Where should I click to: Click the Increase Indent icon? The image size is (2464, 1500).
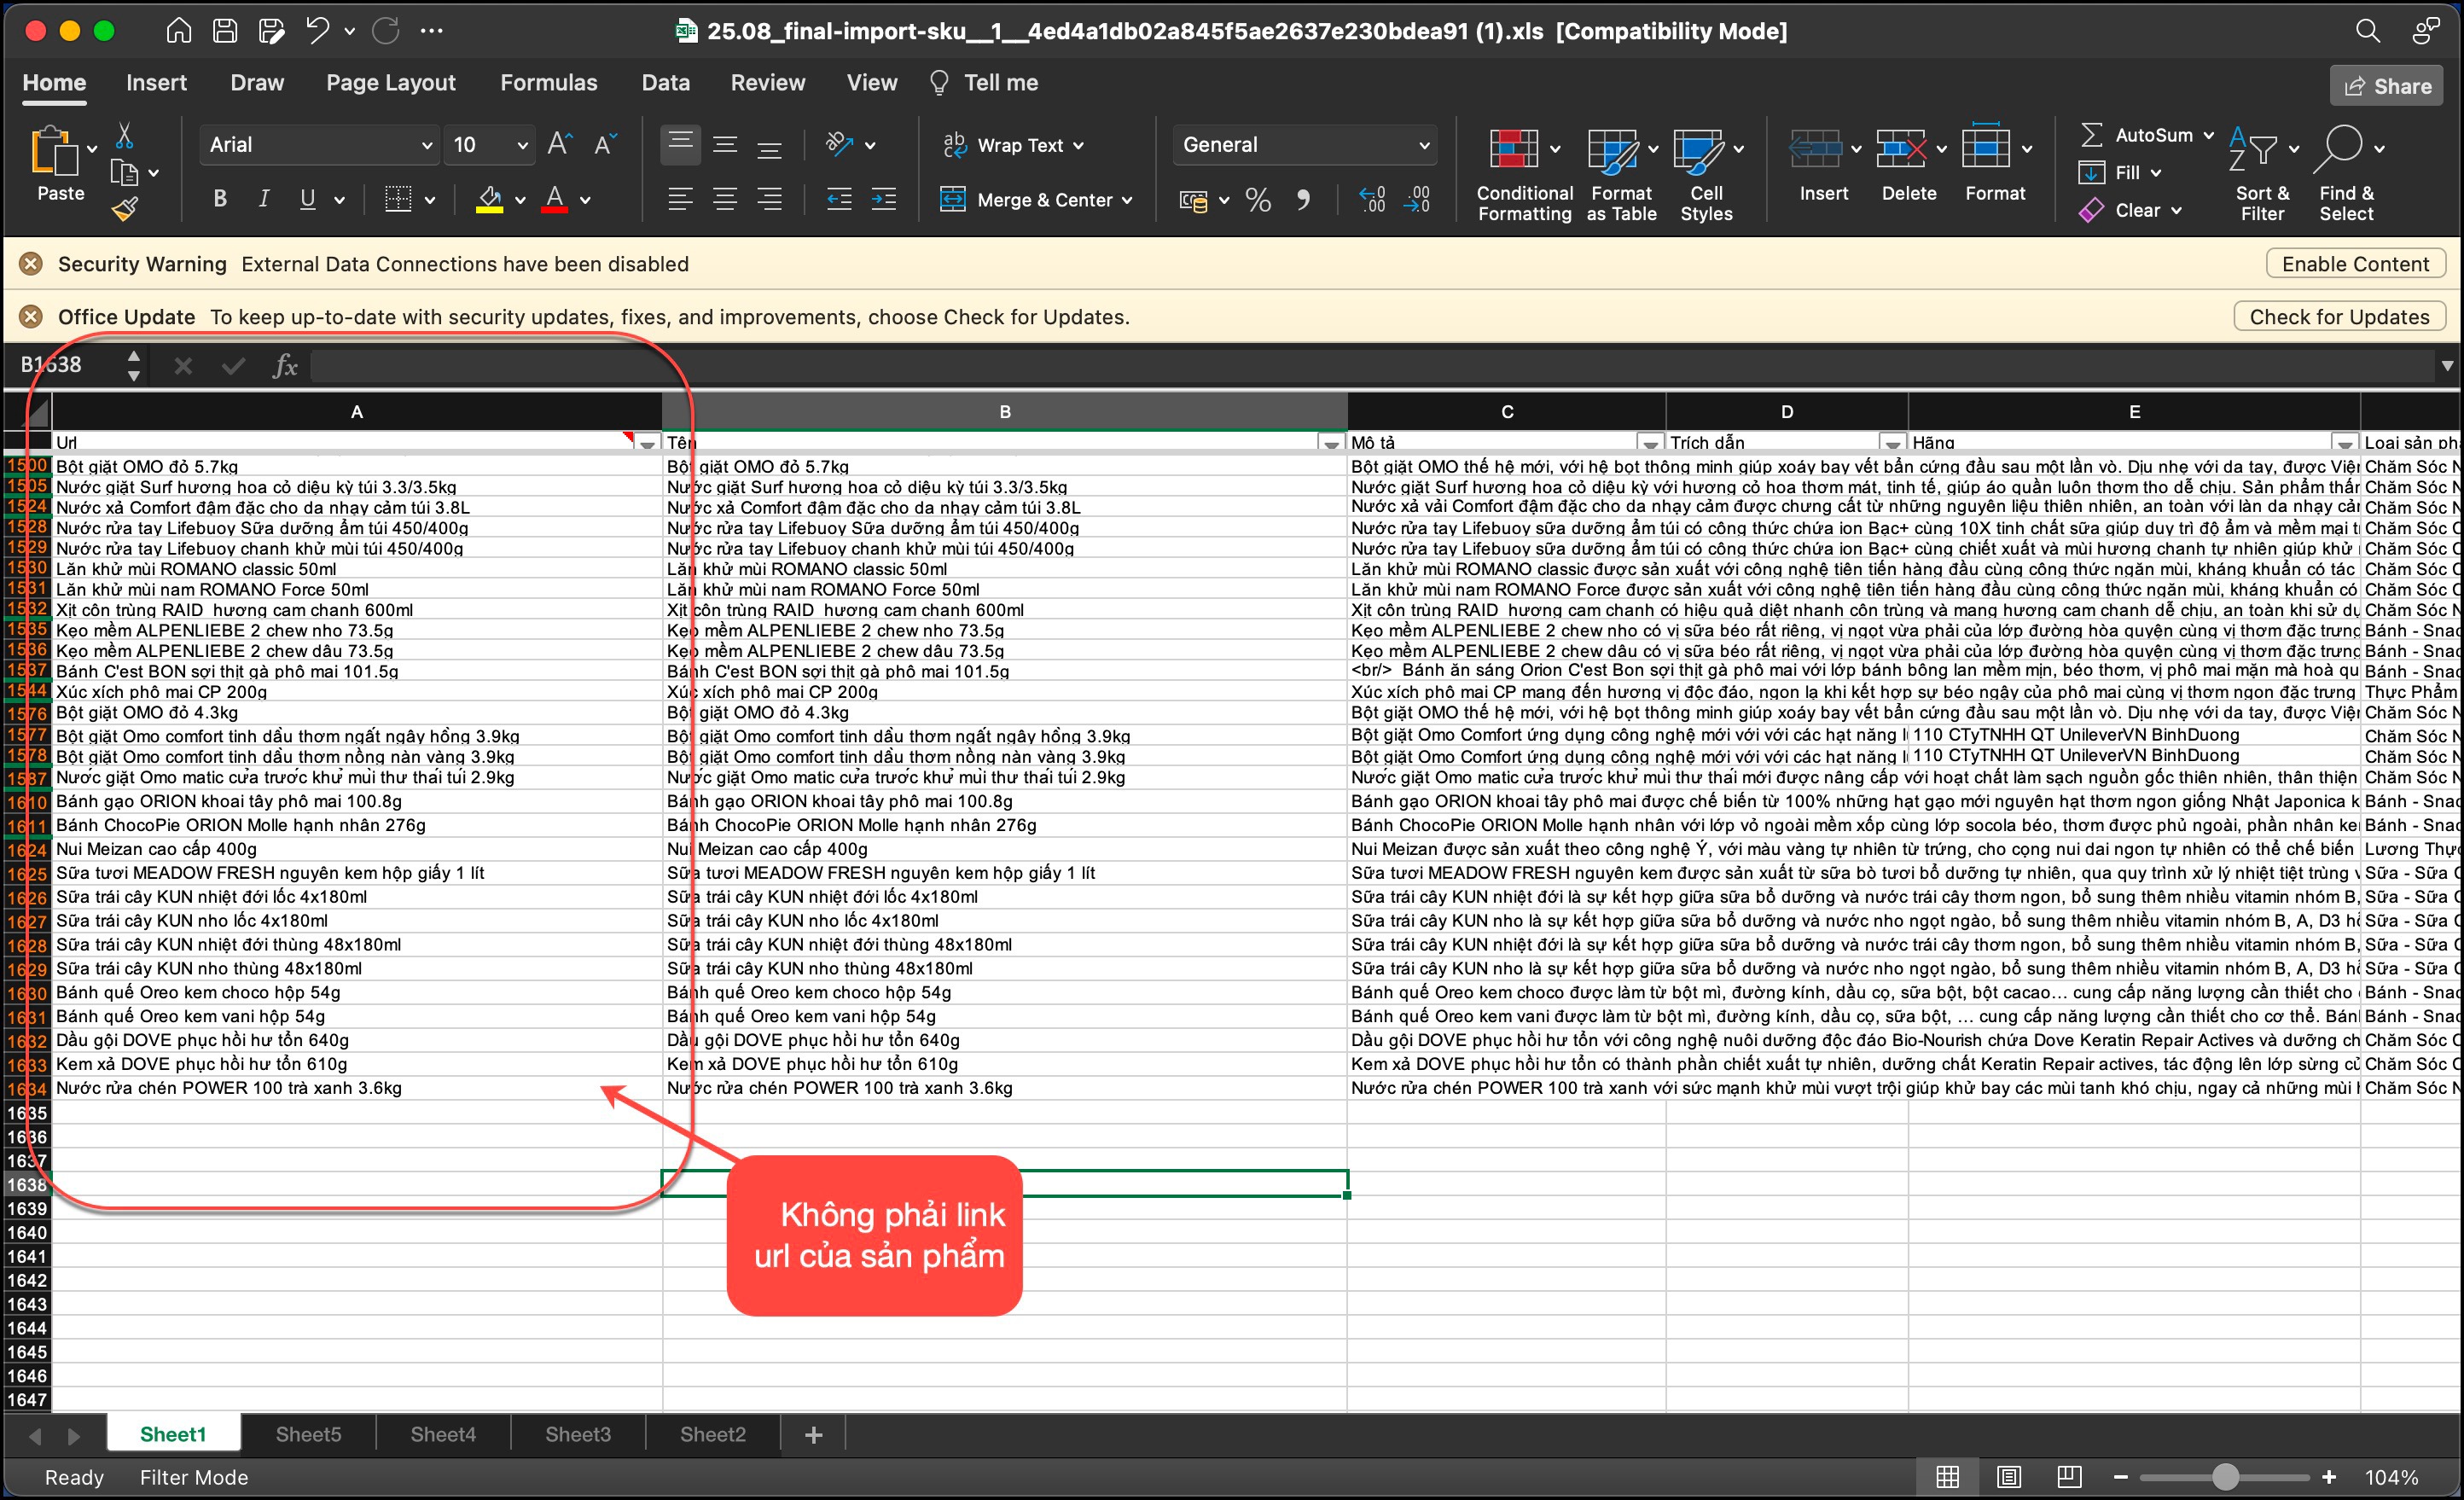(x=884, y=199)
